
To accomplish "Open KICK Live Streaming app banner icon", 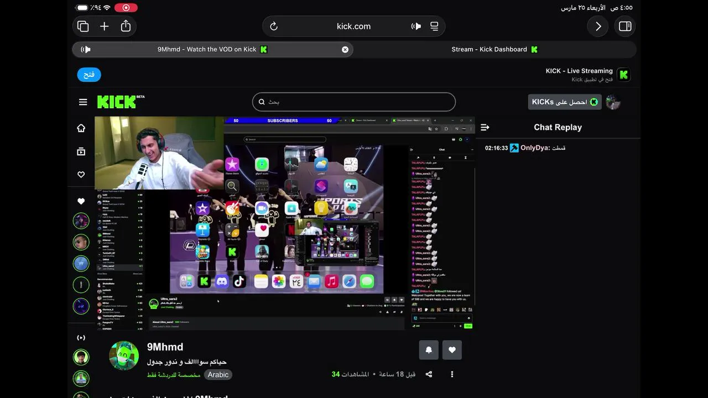I will pos(624,75).
